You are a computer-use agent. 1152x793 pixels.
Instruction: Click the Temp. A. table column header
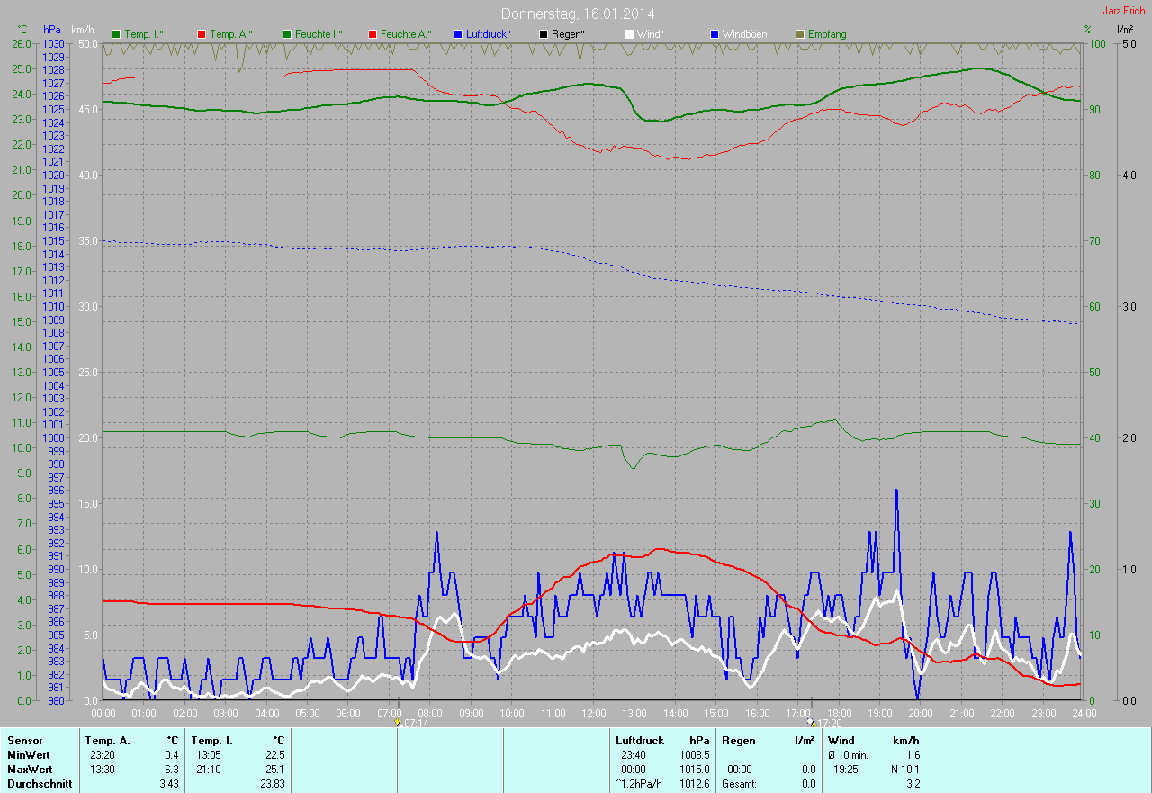point(107,741)
